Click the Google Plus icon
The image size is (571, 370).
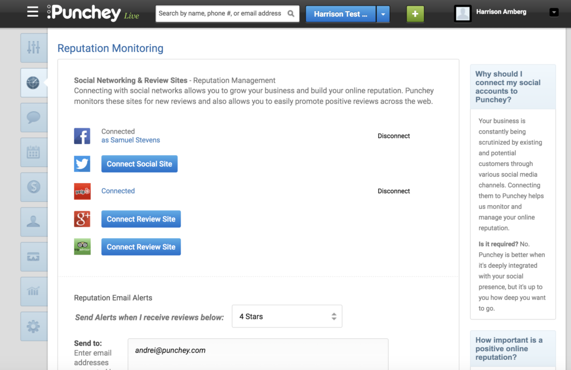[x=83, y=219]
